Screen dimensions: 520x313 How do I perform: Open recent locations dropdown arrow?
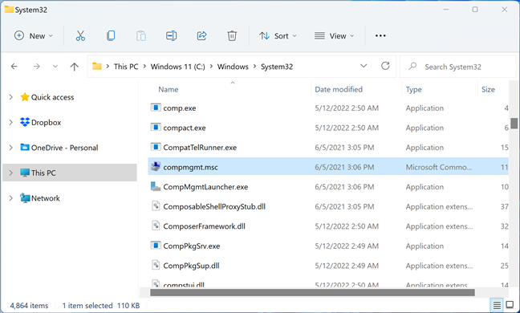[x=55, y=67]
